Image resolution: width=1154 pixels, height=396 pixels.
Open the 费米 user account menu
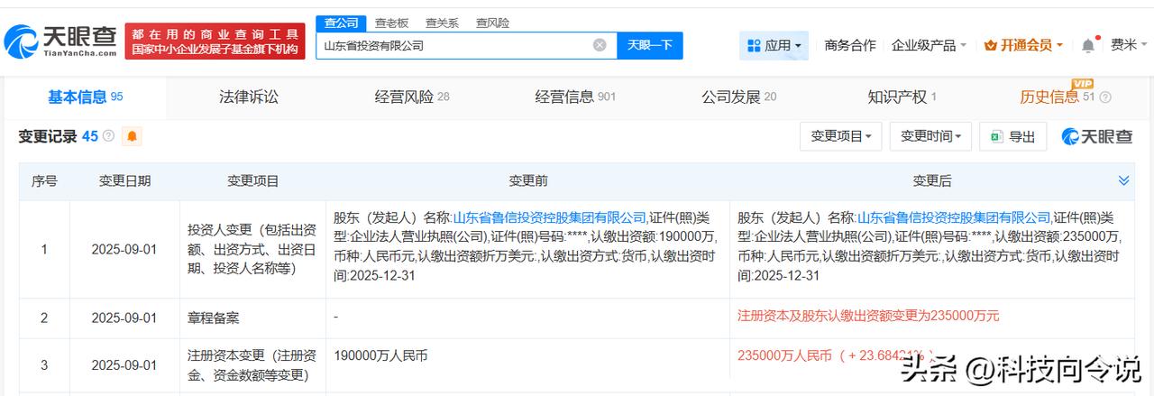1129,45
